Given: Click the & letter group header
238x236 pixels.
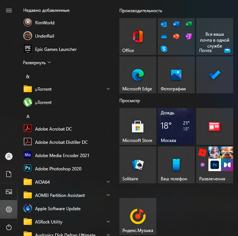Looking at the screenshot, I should pyautogui.click(x=28, y=76).
